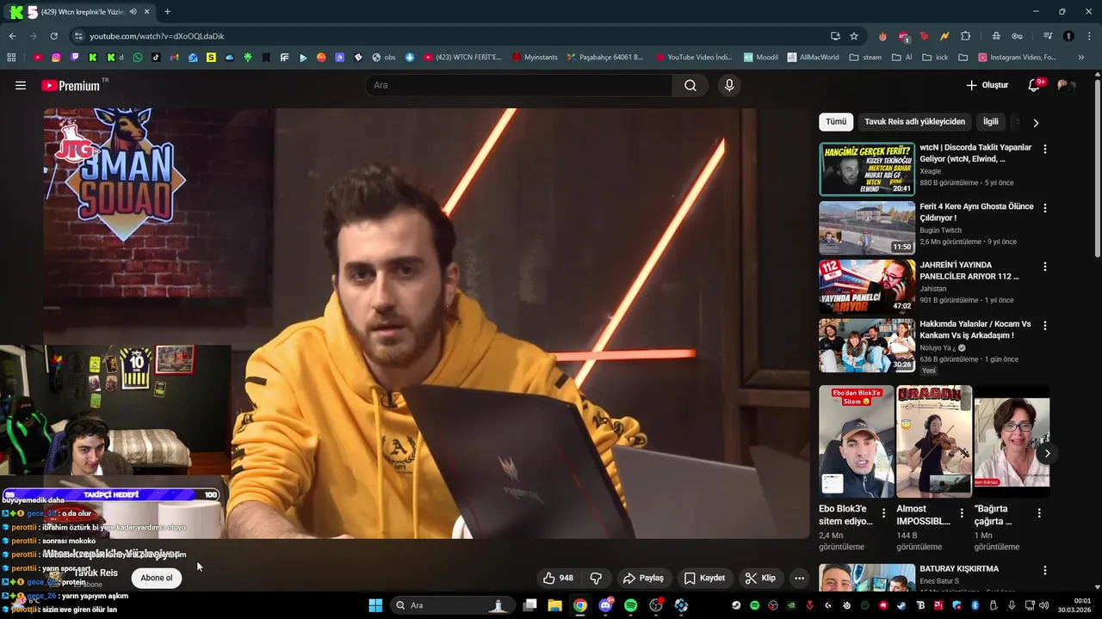Start voice search with the microphone icon
The height and width of the screenshot is (619, 1102).
[x=729, y=85]
